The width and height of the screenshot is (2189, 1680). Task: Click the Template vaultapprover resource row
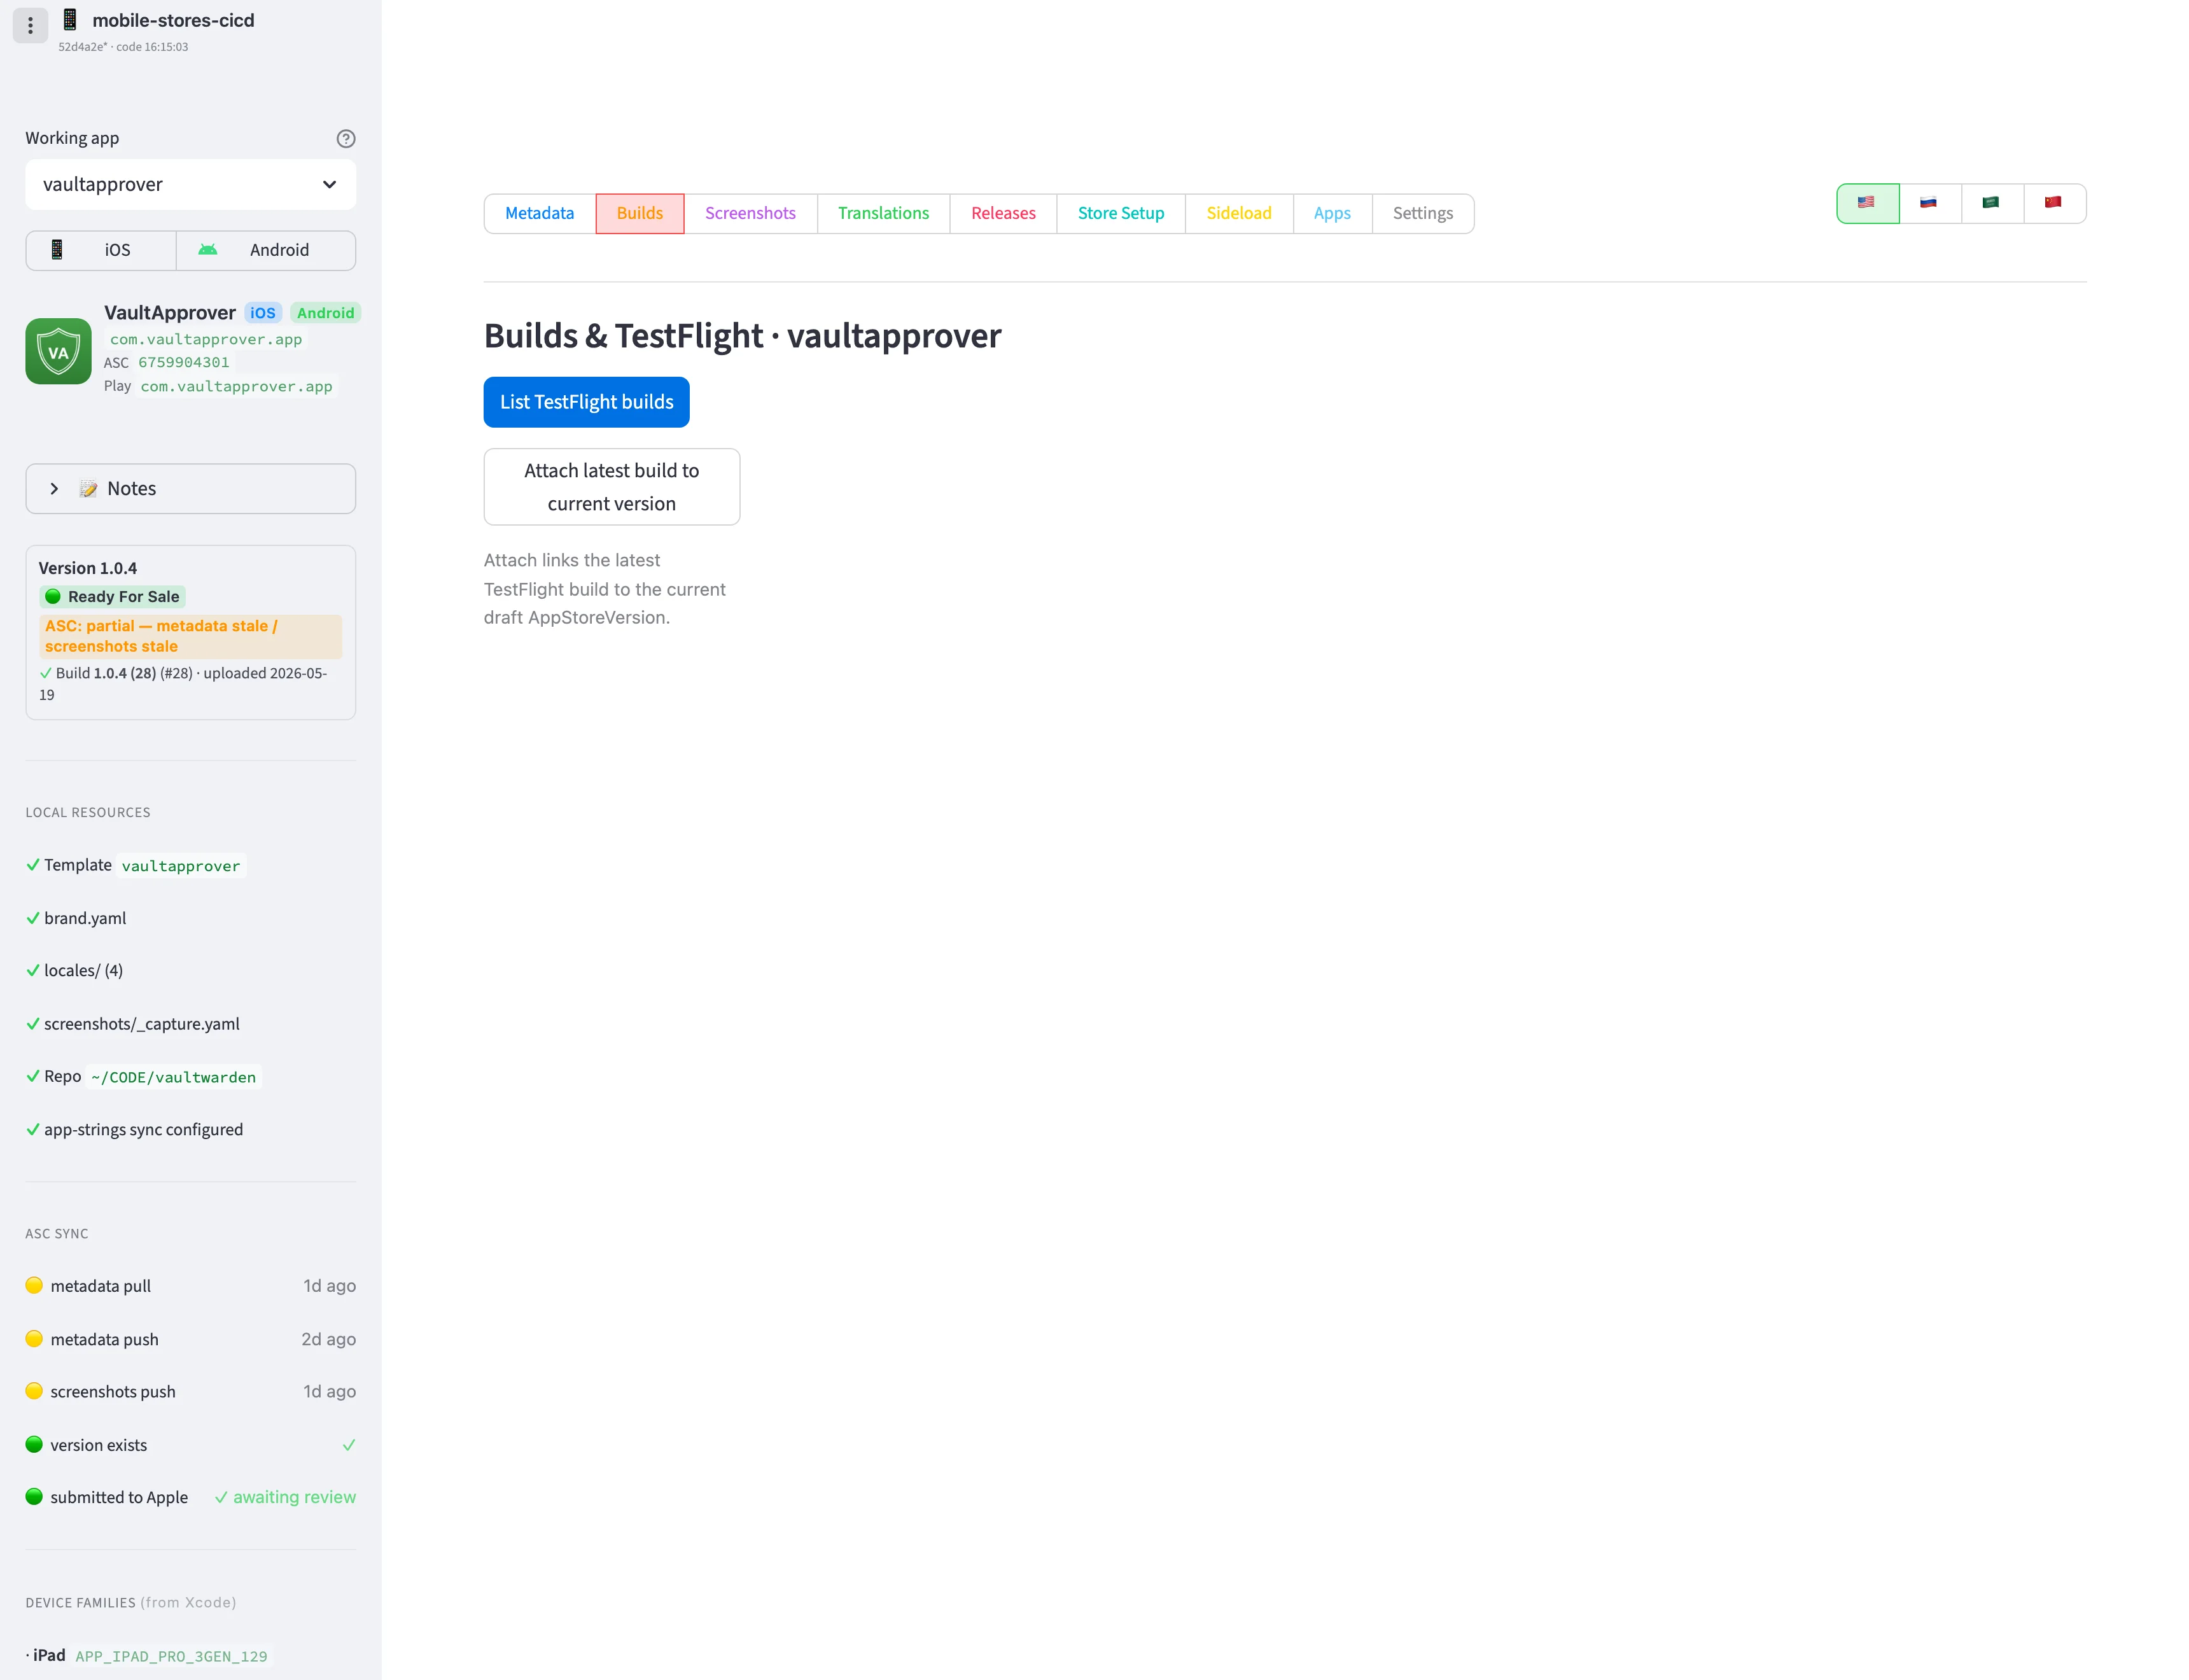click(x=136, y=865)
